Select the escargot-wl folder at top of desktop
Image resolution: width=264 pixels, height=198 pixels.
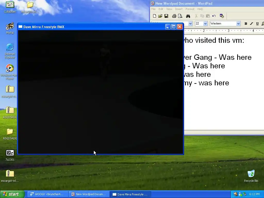pos(30,7)
